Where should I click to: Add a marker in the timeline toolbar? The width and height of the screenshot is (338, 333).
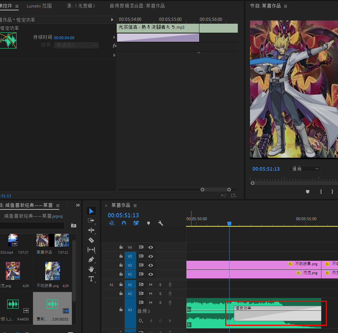pos(148,223)
